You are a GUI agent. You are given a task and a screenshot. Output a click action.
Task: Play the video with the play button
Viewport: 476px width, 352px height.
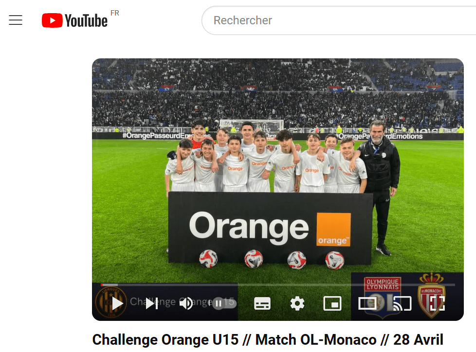point(117,303)
